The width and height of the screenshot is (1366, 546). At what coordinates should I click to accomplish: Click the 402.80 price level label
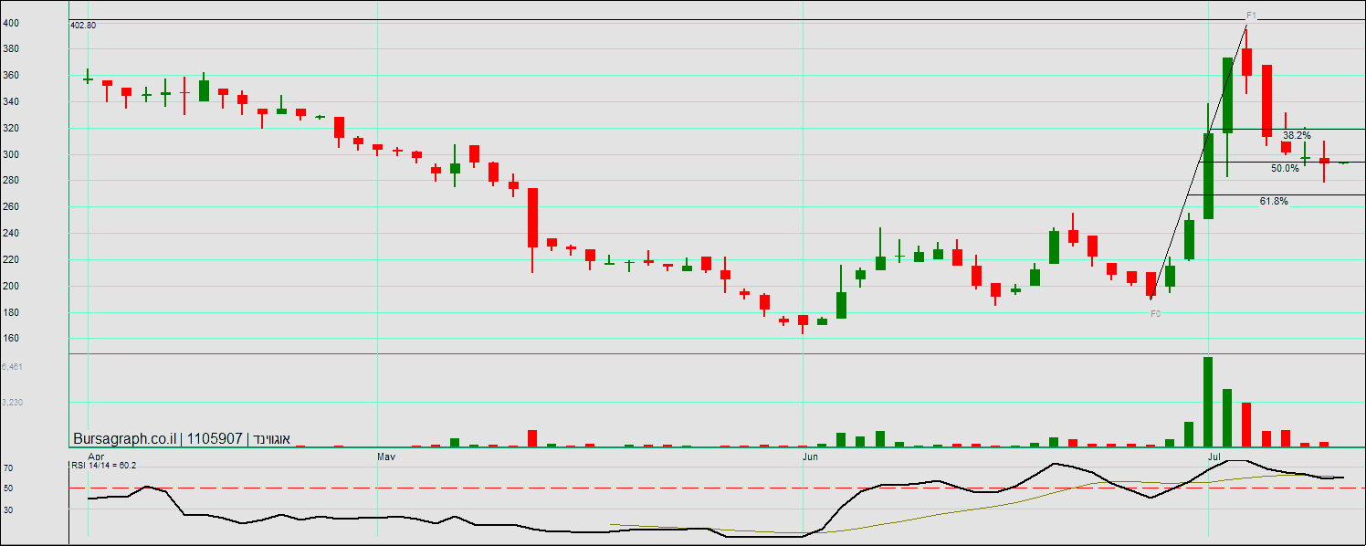click(83, 26)
